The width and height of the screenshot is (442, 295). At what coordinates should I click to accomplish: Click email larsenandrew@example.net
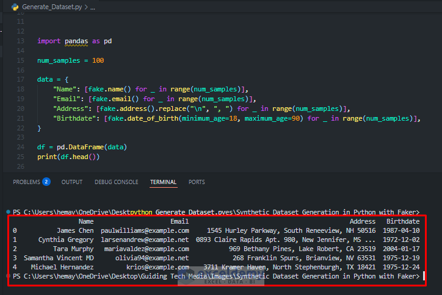(x=145, y=240)
